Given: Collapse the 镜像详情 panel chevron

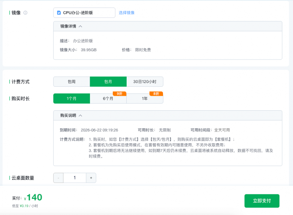Looking at the screenshot, I should click(x=80, y=26).
